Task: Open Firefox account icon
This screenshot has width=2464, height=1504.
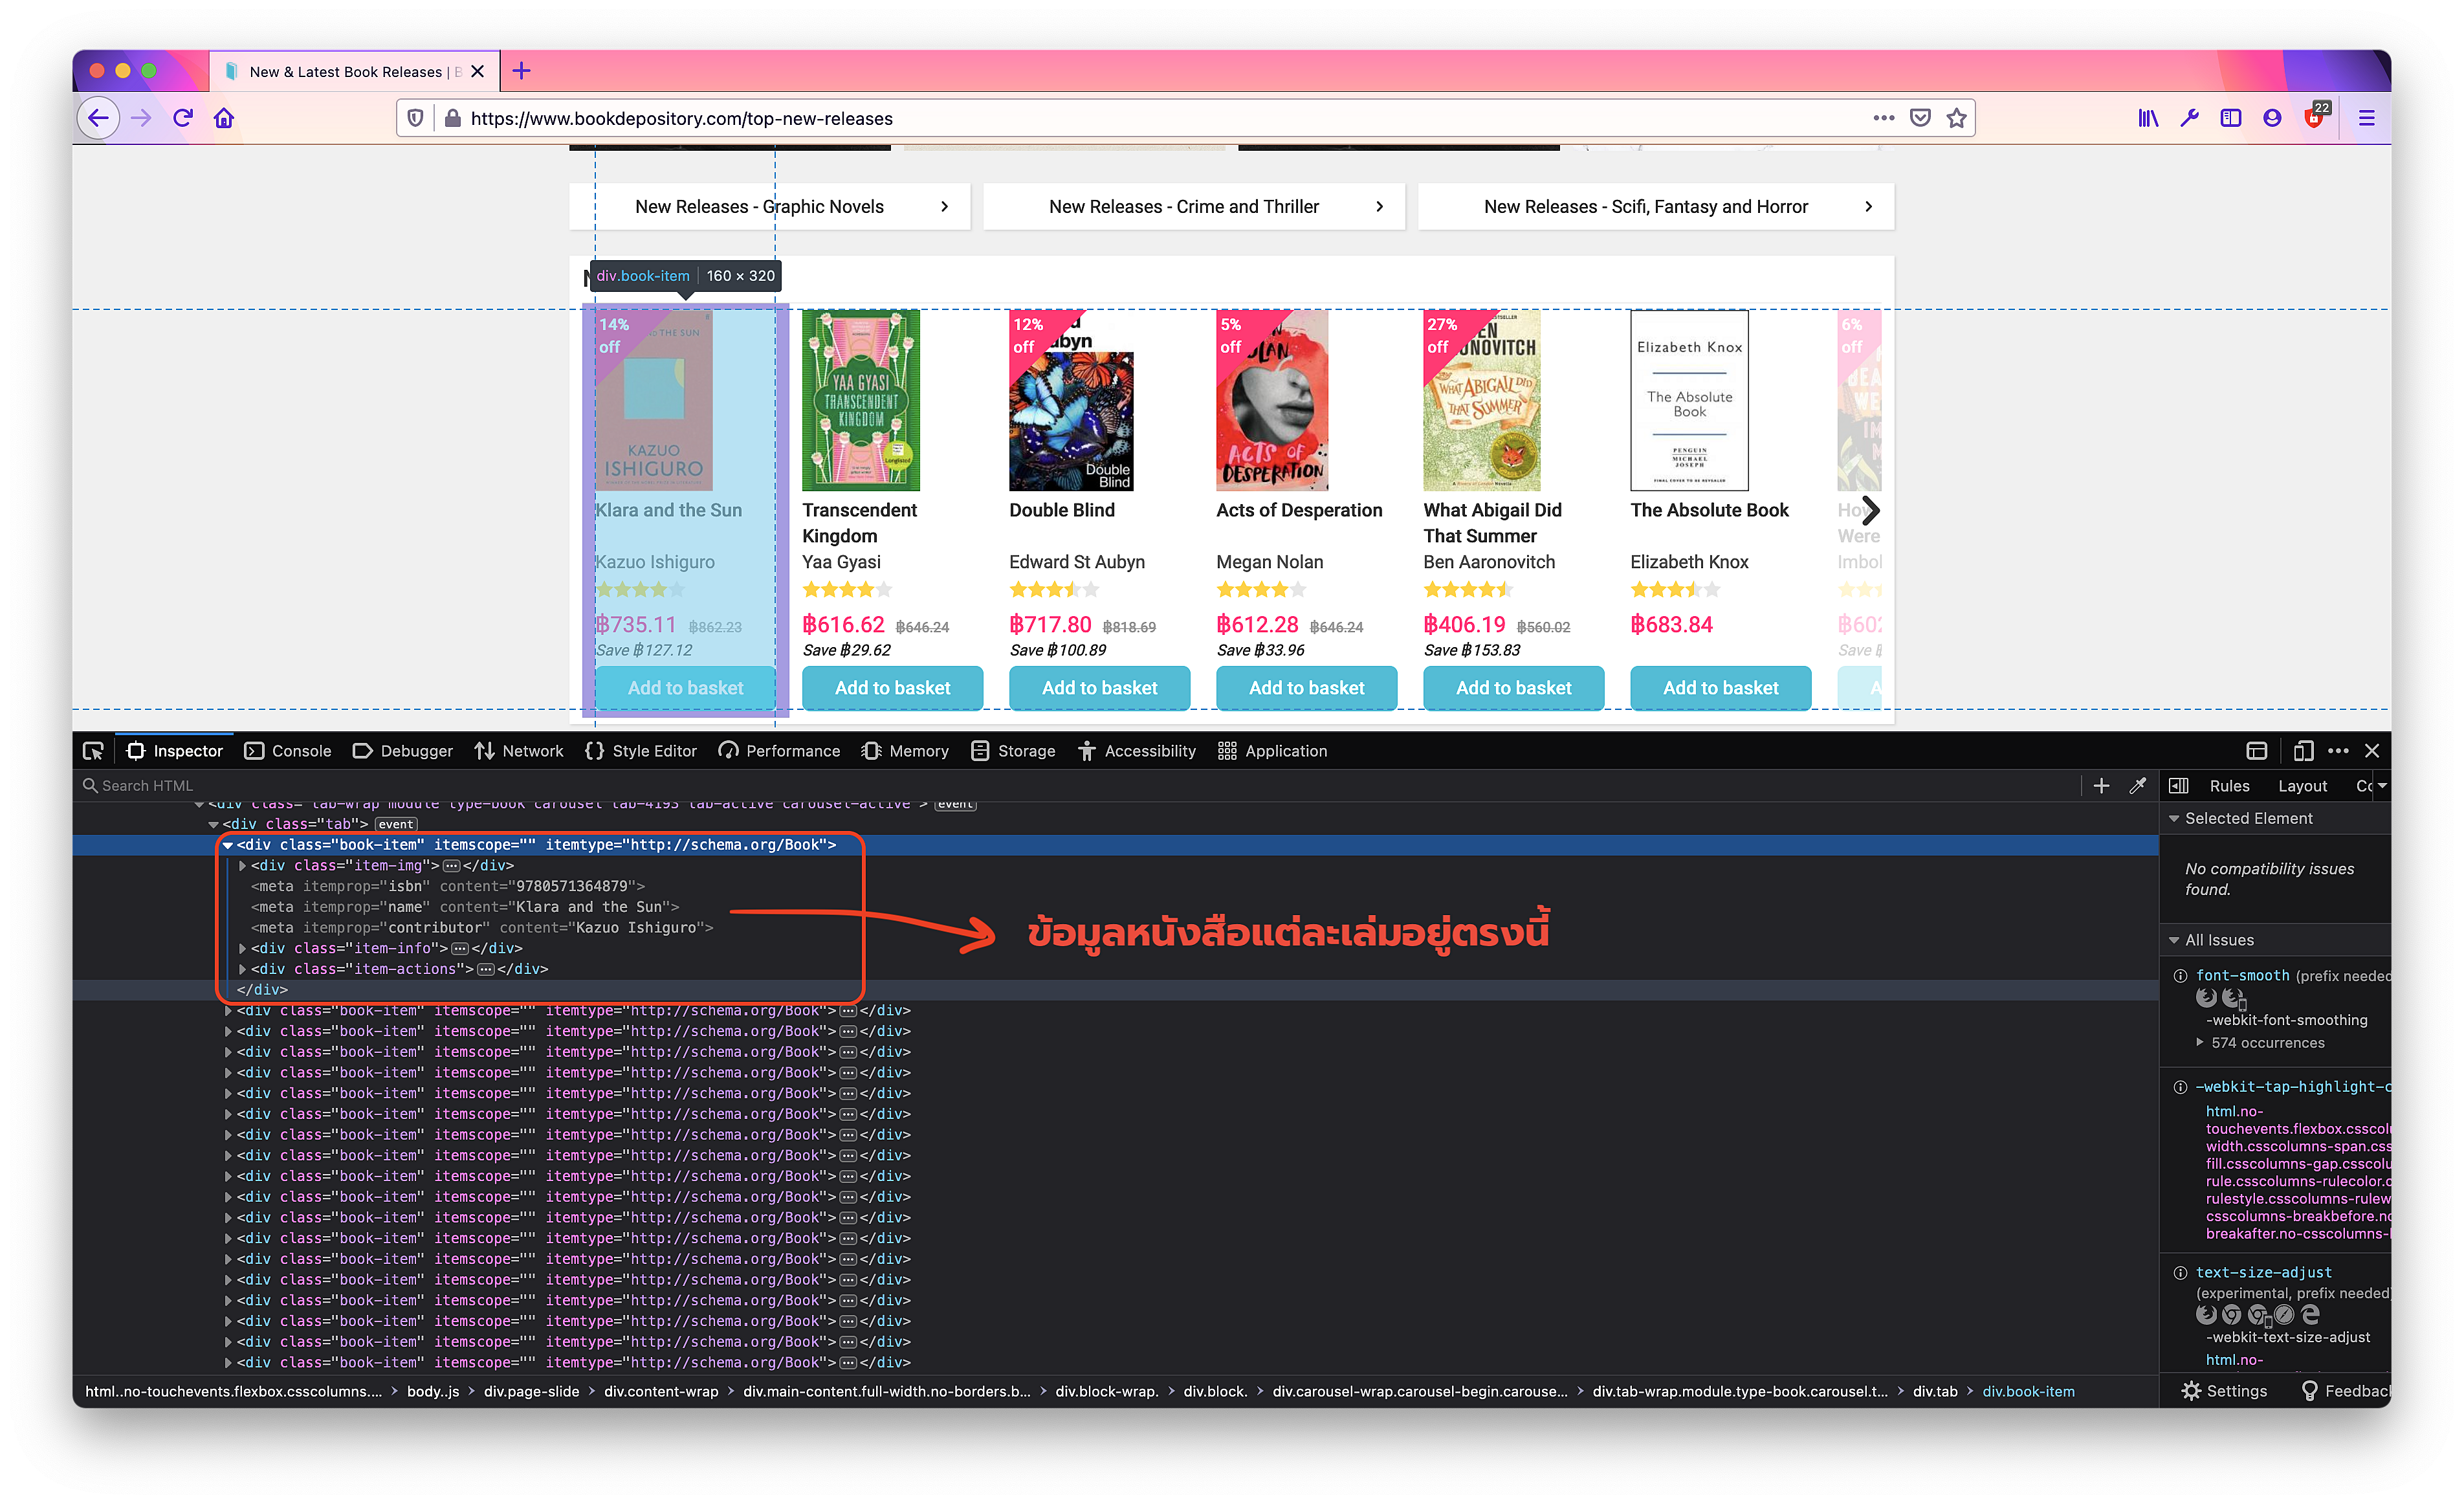Action: pos(2272,118)
